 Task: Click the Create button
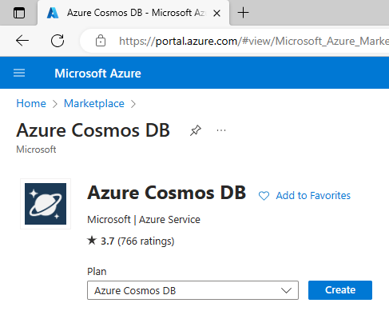(340, 290)
